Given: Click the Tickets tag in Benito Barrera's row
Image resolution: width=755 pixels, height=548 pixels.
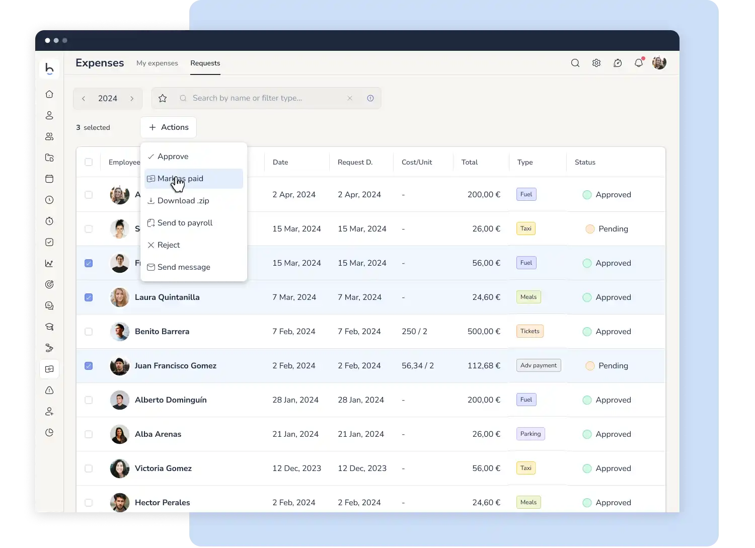Looking at the screenshot, I should pyautogui.click(x=530, y=331).
